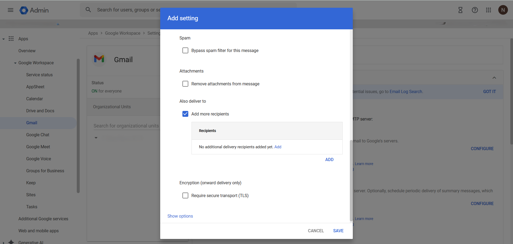The image size is (513, 244).
Task: Uncheck Add more recipients
Action: pos(185,114)
